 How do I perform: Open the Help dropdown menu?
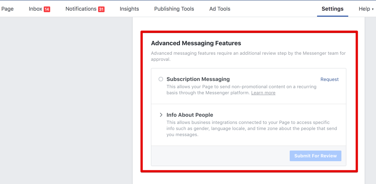coord(366,9)
